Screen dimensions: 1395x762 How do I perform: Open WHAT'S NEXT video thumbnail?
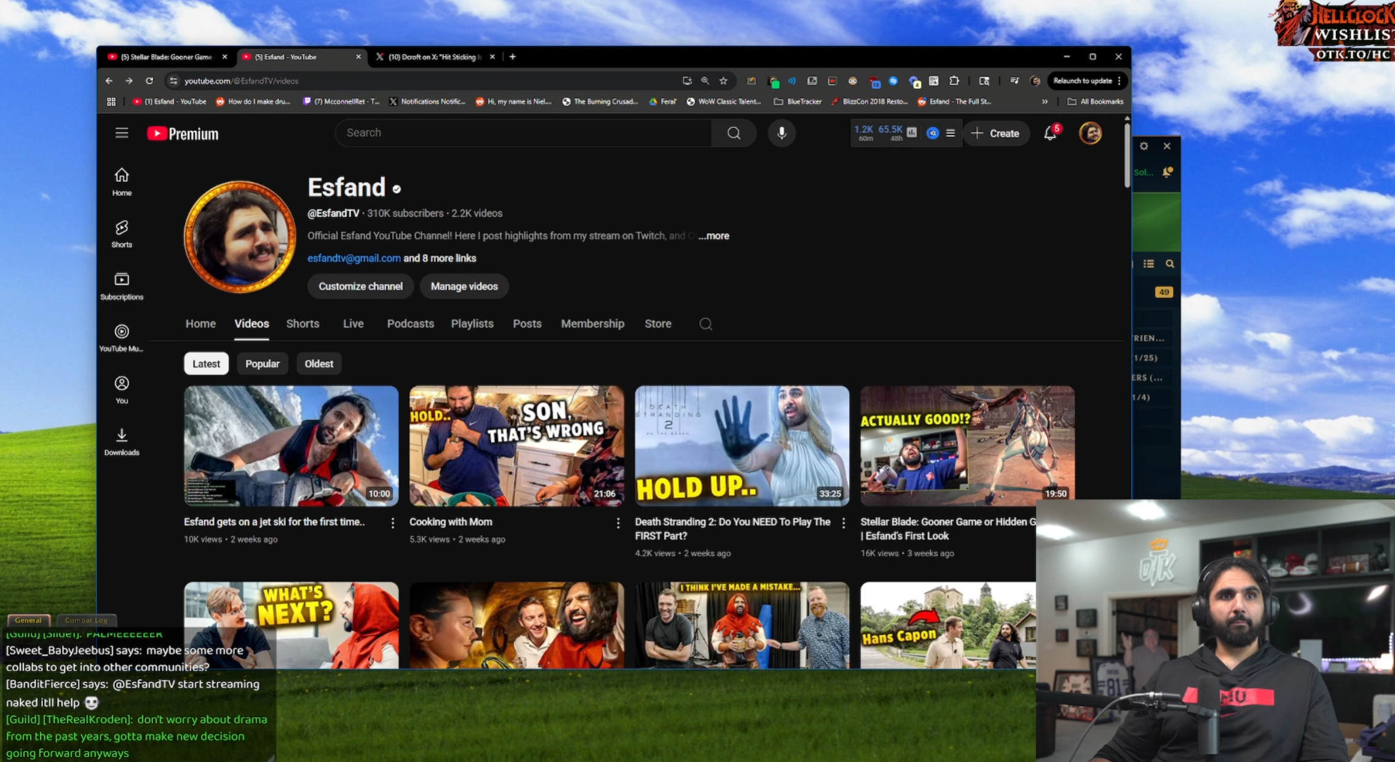[291, 625]
